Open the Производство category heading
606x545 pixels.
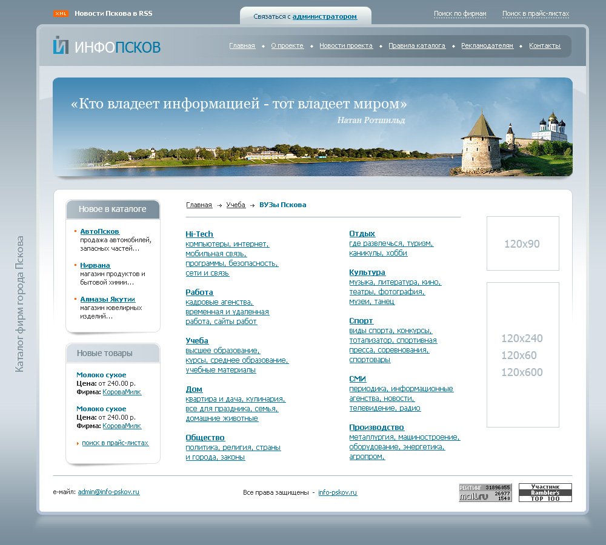(376, 428)
